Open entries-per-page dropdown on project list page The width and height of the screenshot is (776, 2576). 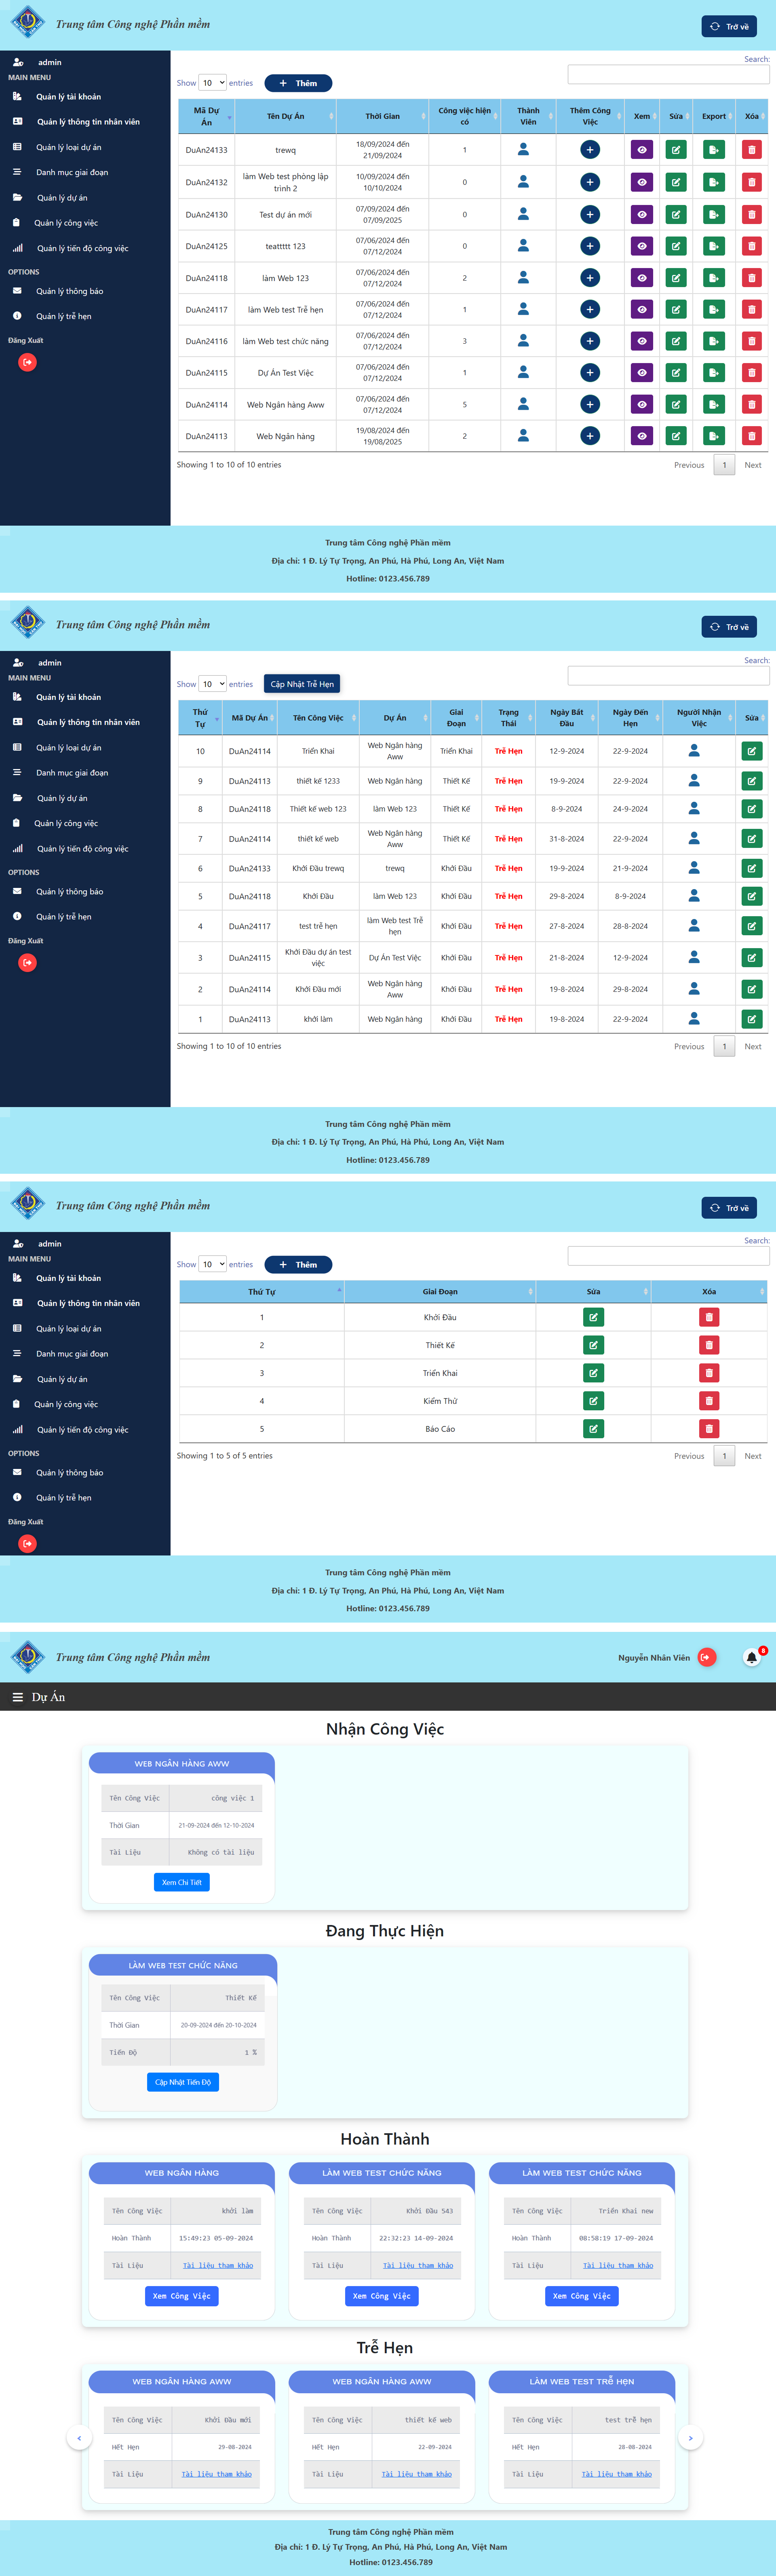(213, 83)
